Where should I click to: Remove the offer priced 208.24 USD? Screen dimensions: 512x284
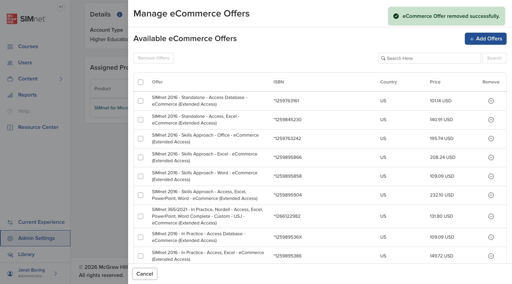pos(491,157)
